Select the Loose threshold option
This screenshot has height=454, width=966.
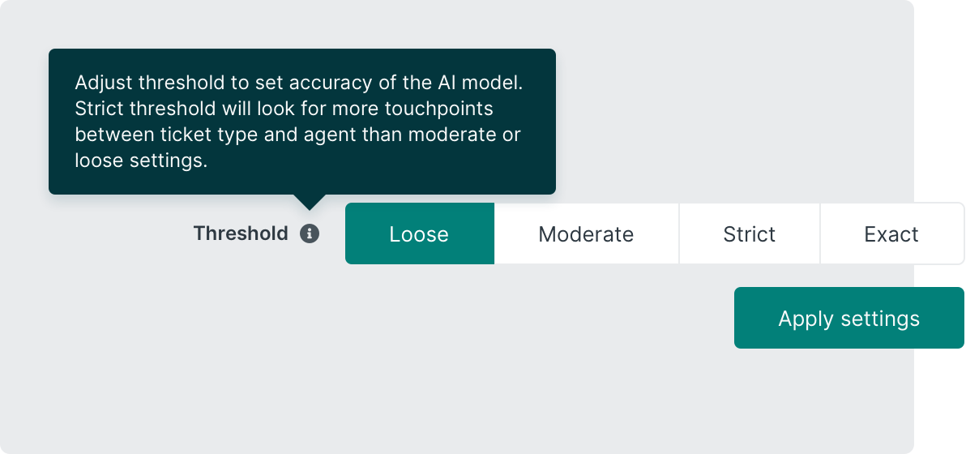pos(419,233)
